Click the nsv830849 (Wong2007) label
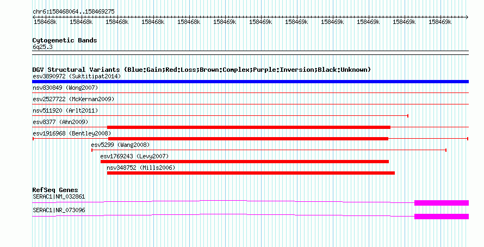Image resolution: width=484 pixels, height=247 pixels. tap(65, 88)
